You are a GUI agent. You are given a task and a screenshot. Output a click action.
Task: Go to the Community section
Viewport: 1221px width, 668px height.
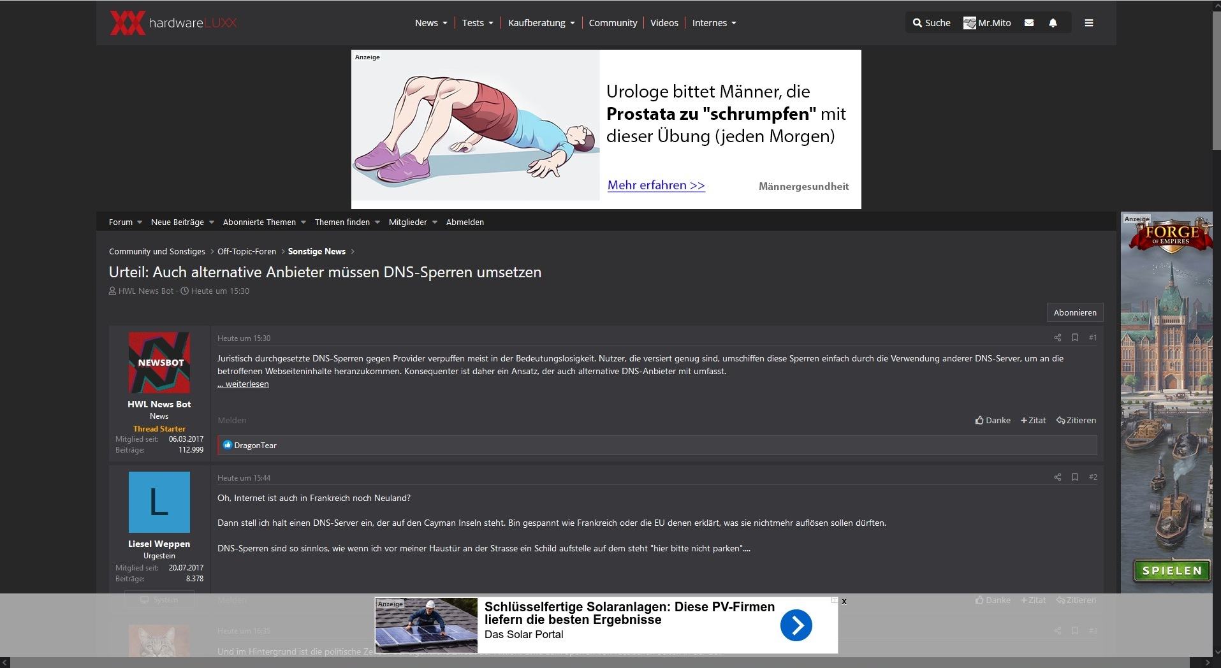613,23
